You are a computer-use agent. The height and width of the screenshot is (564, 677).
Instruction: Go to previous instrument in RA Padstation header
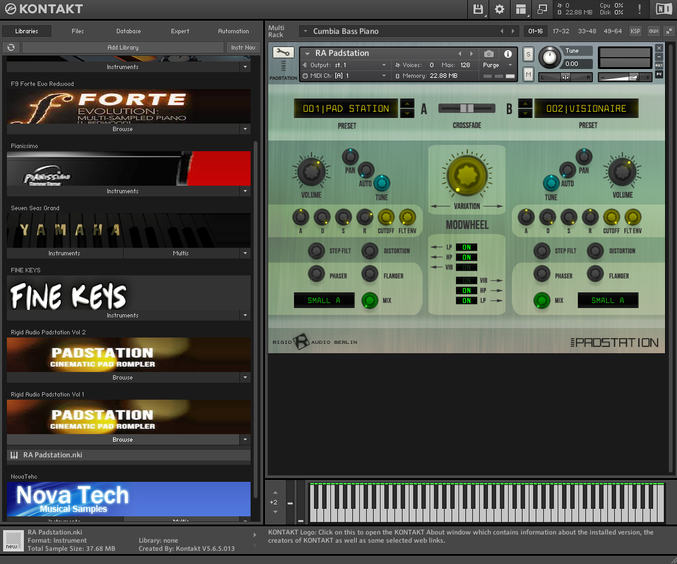460,53
